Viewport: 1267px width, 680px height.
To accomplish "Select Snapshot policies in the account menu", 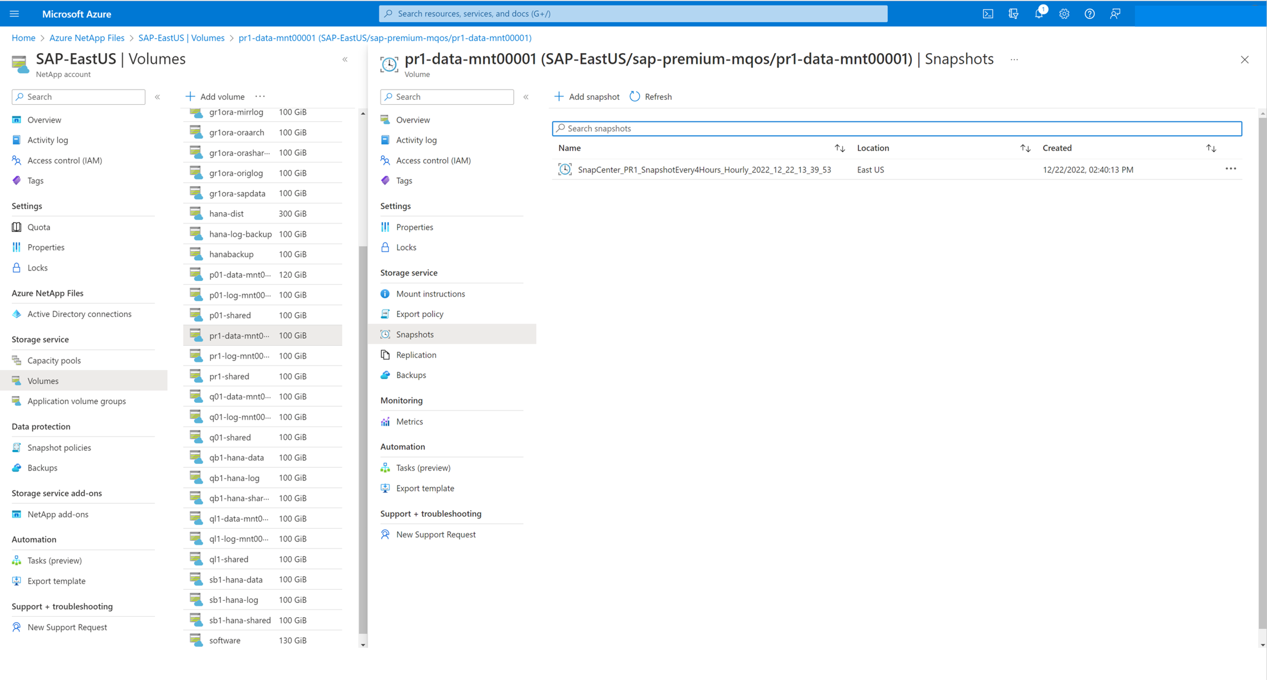I will (x=59, y=447).
